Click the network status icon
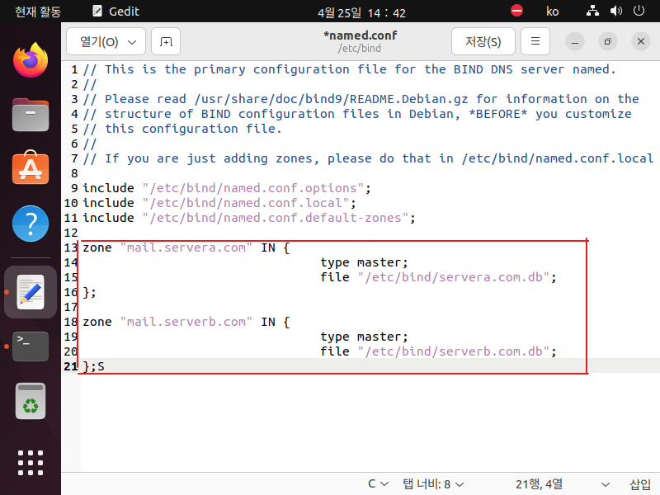The image size is (660, 495). [x=592, y=11]
